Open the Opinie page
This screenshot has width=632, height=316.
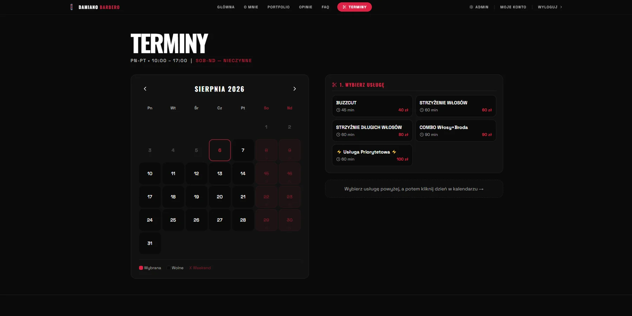point(305,7)
